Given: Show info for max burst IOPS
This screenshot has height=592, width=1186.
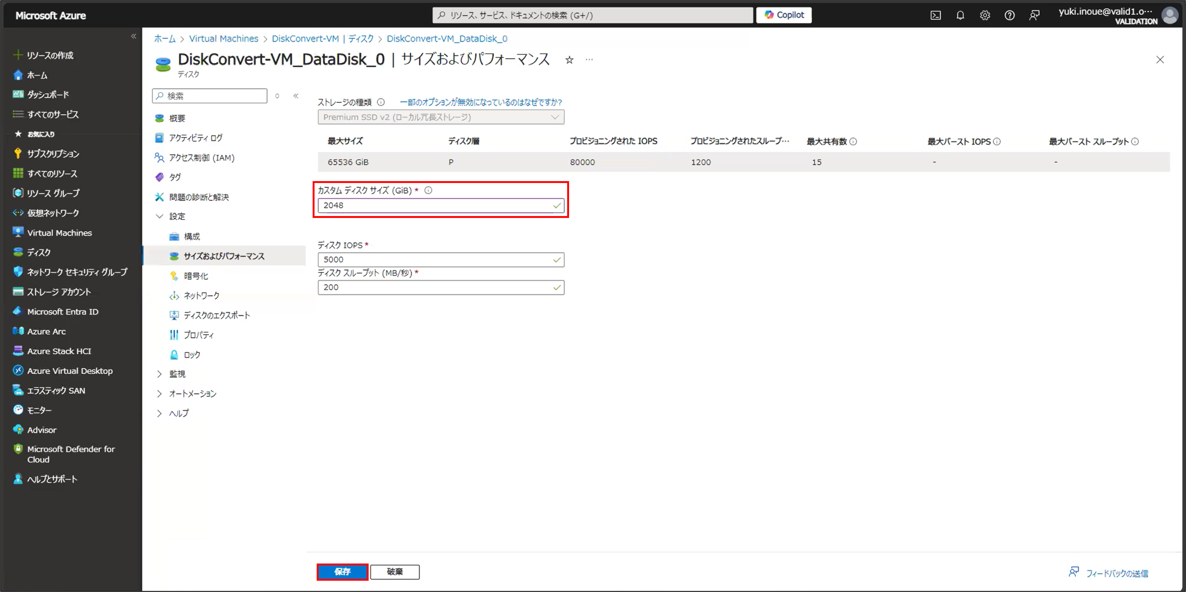Looking at the screenshot, I should (x=997, y=142).
